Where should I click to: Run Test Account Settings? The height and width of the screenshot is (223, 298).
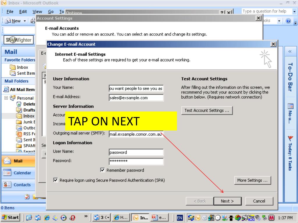[207, 110]
